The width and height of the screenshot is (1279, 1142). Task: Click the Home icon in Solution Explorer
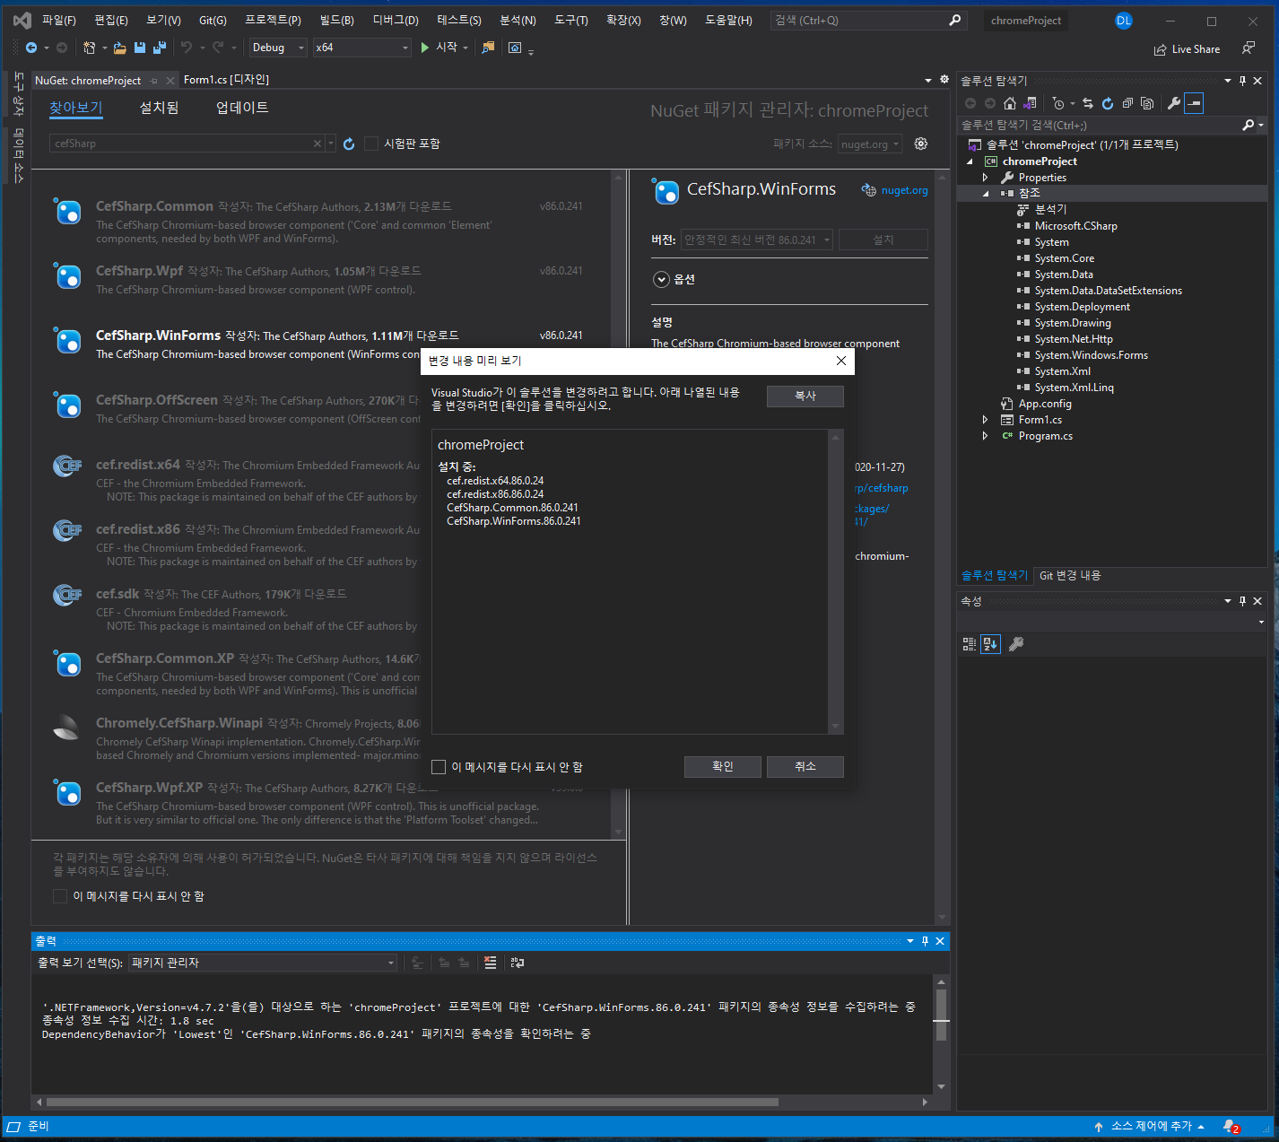[1010, 103]
